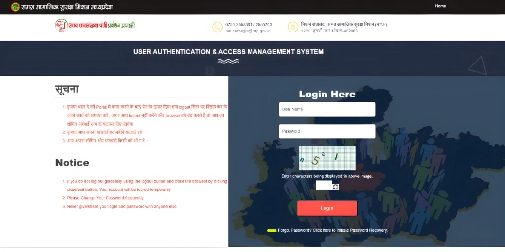The height and width of the screenshot is (252, 505).
Task: Refresh the captcha with reload icon
Action: click(x=335, y=187)
